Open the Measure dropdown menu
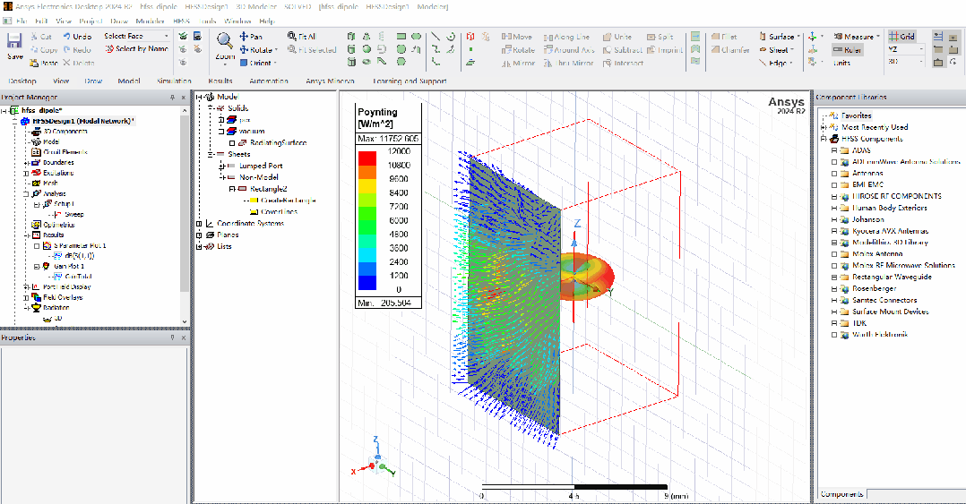 click(x=878, y=37)
